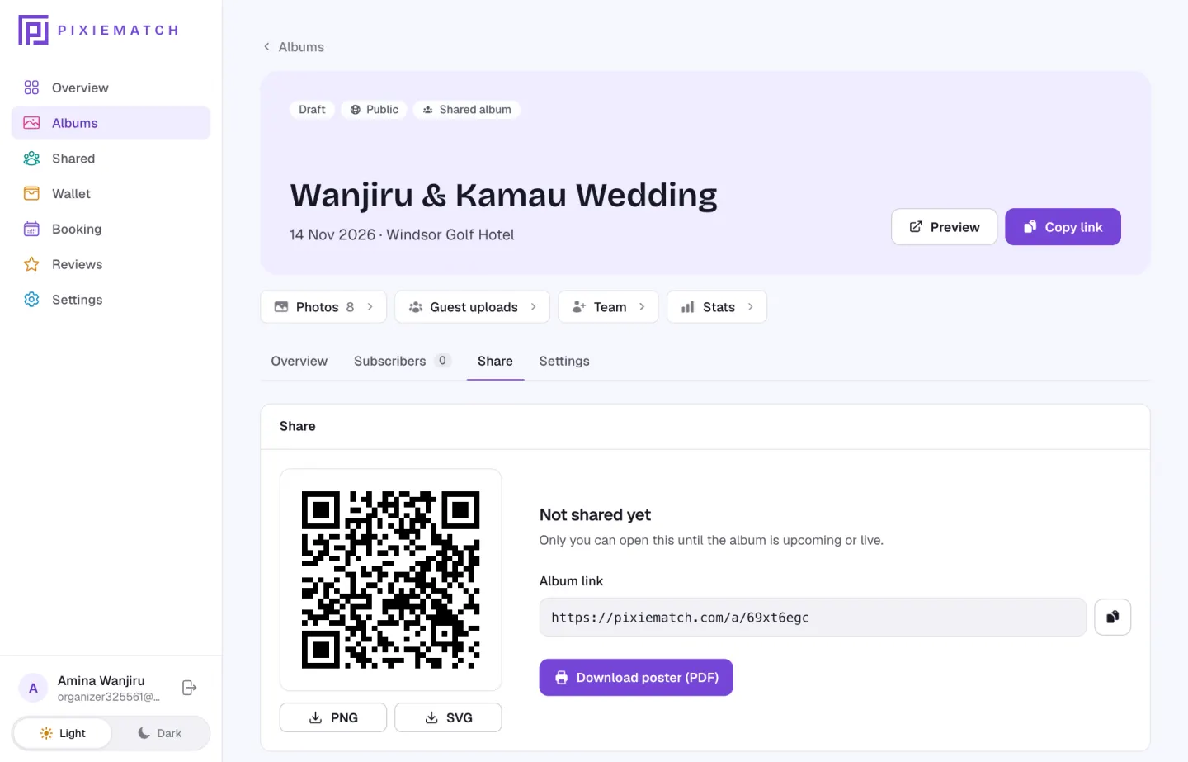Open the Team section
The width and height of the screenshot is (1188, 762).
click(608, 307)
